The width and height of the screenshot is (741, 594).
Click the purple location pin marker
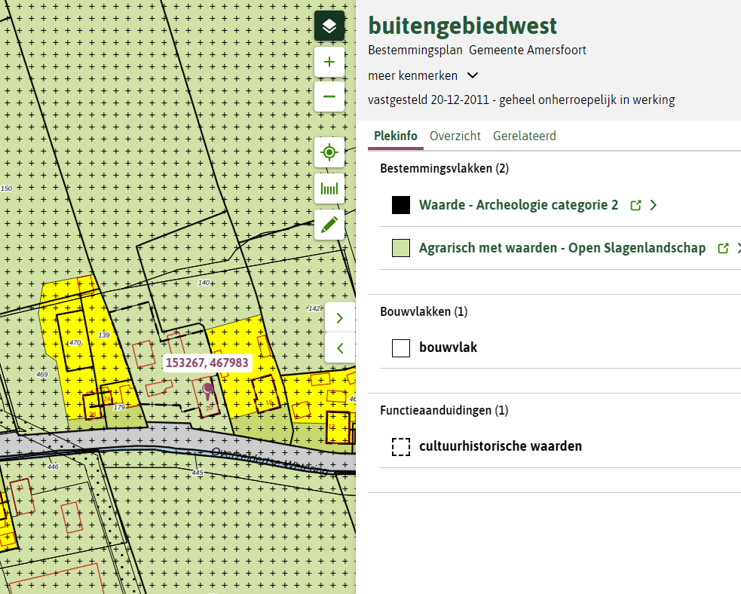coord(207,390)
